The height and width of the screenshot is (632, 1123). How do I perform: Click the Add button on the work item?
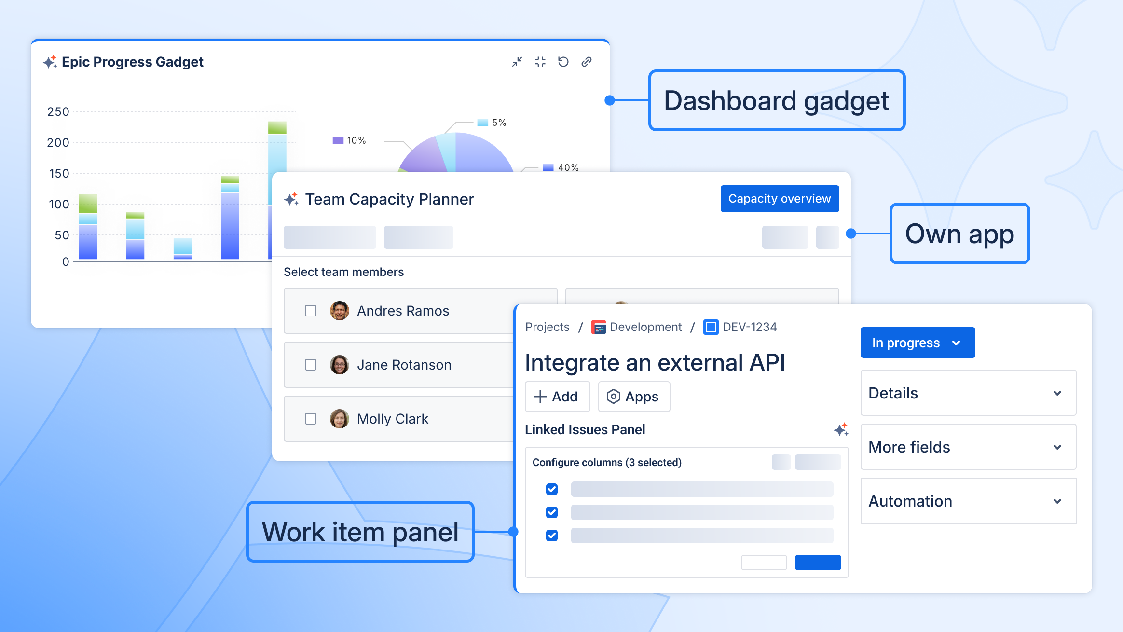tap(557, 397)
